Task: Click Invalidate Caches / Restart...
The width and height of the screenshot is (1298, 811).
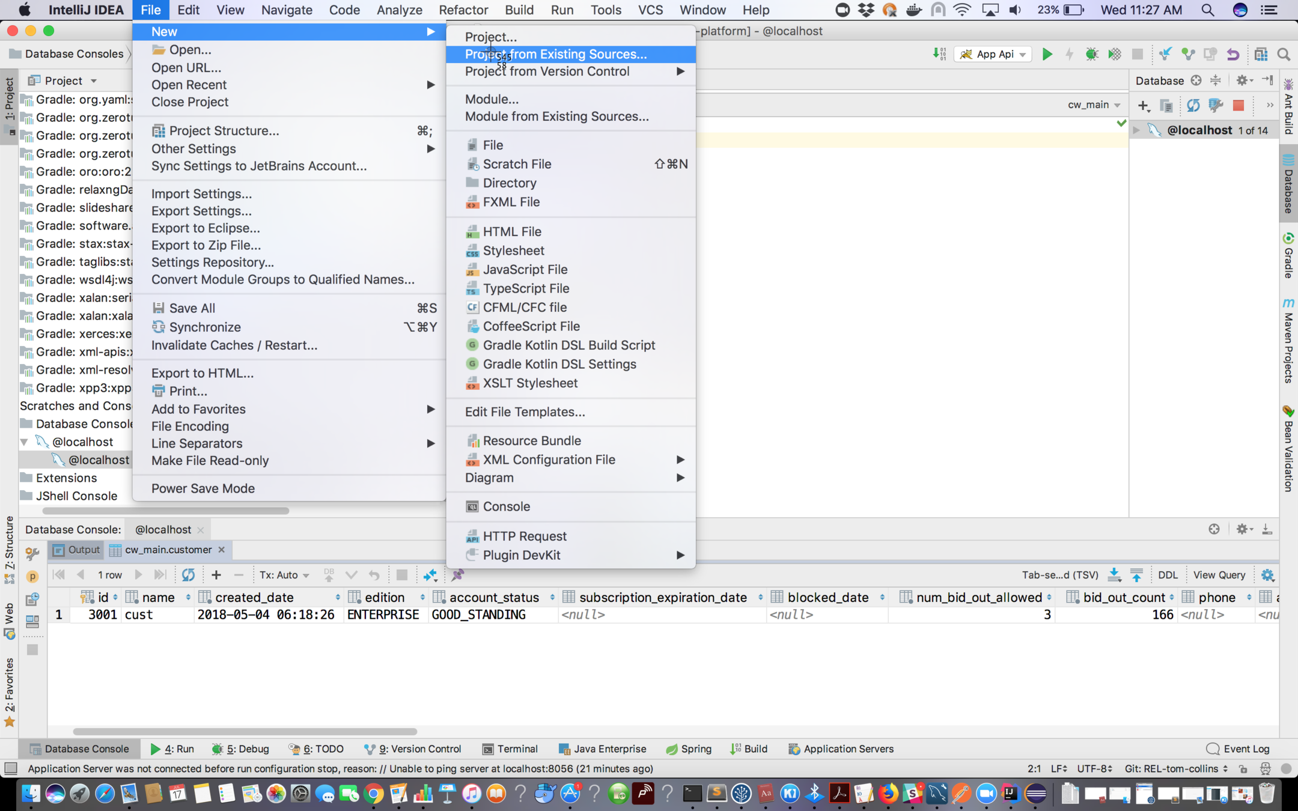Action: point(289,345)
